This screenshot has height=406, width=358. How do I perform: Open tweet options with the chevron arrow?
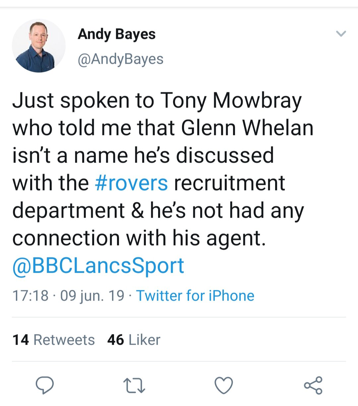[341, 34]
